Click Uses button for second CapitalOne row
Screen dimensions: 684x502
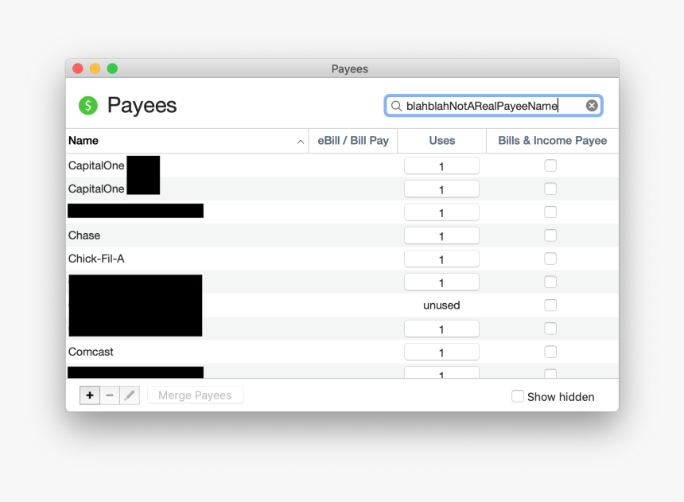point(441,189)
